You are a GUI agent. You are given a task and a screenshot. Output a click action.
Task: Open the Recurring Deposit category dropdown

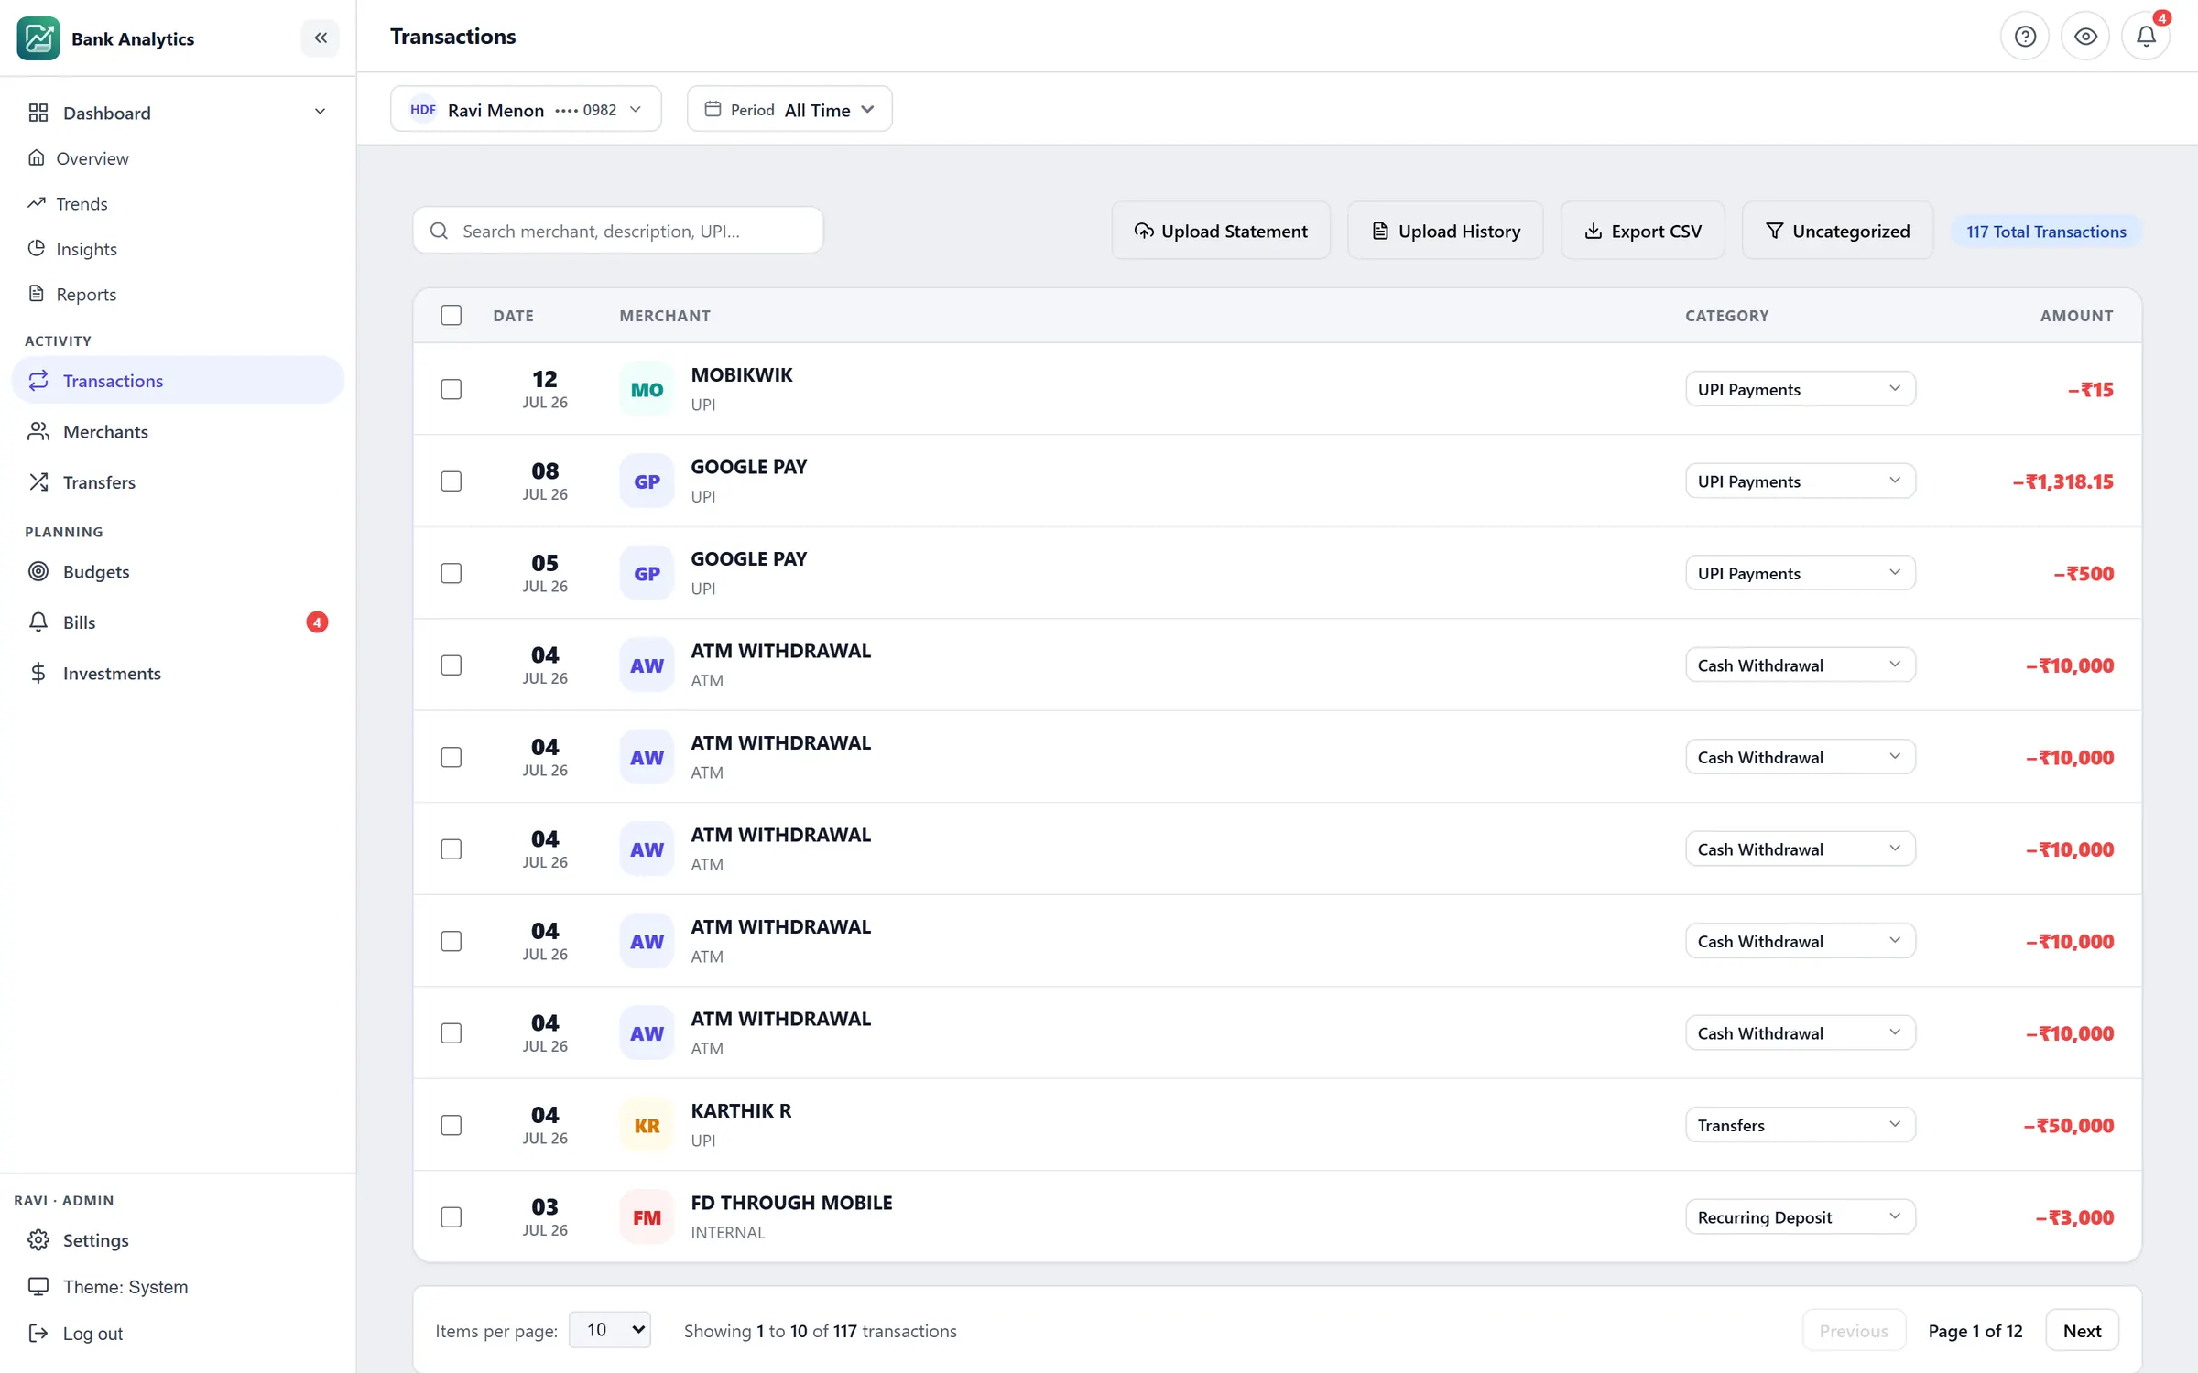click(1800, 1217)
